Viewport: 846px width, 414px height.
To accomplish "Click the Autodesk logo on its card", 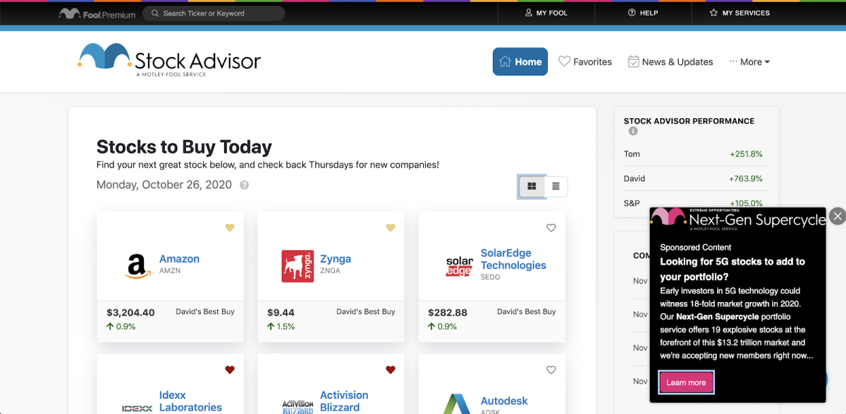I will click(458, 404).
